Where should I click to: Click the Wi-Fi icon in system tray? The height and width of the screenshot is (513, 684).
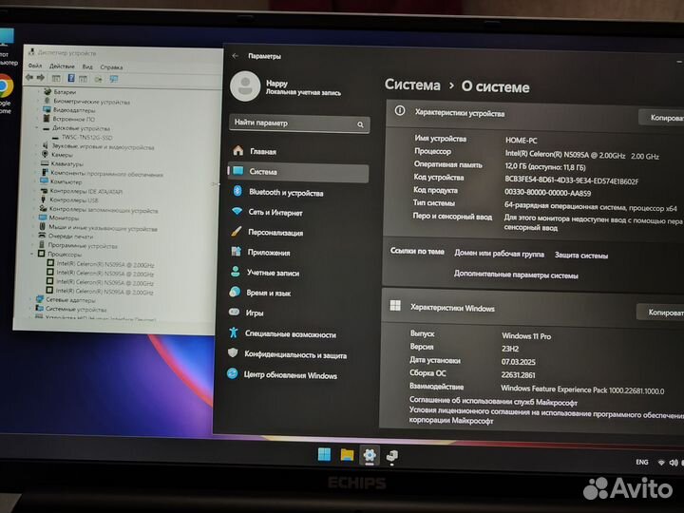point(660,462)
